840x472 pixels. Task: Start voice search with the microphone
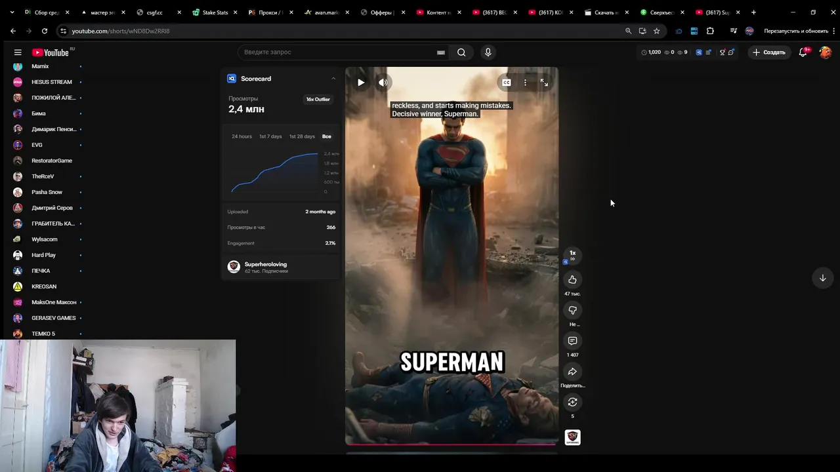pyautogui.click(x=488, y=52)
